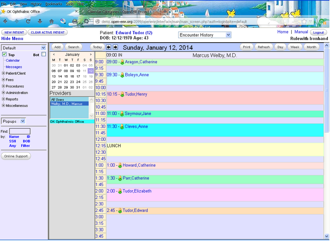Click patient icon beside Aragon, Catherine

point(122,62)
